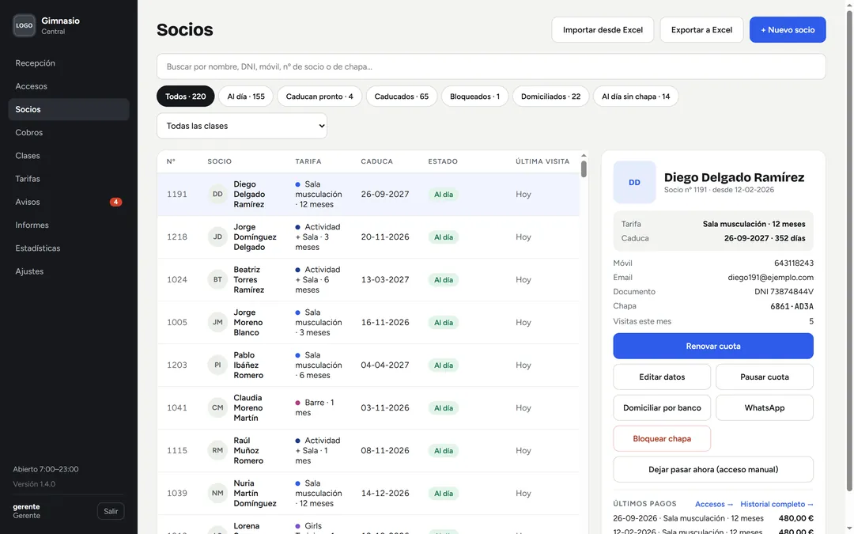Sort by CADUCA column header
Screen dimensions: 854x534
(376, 161)
